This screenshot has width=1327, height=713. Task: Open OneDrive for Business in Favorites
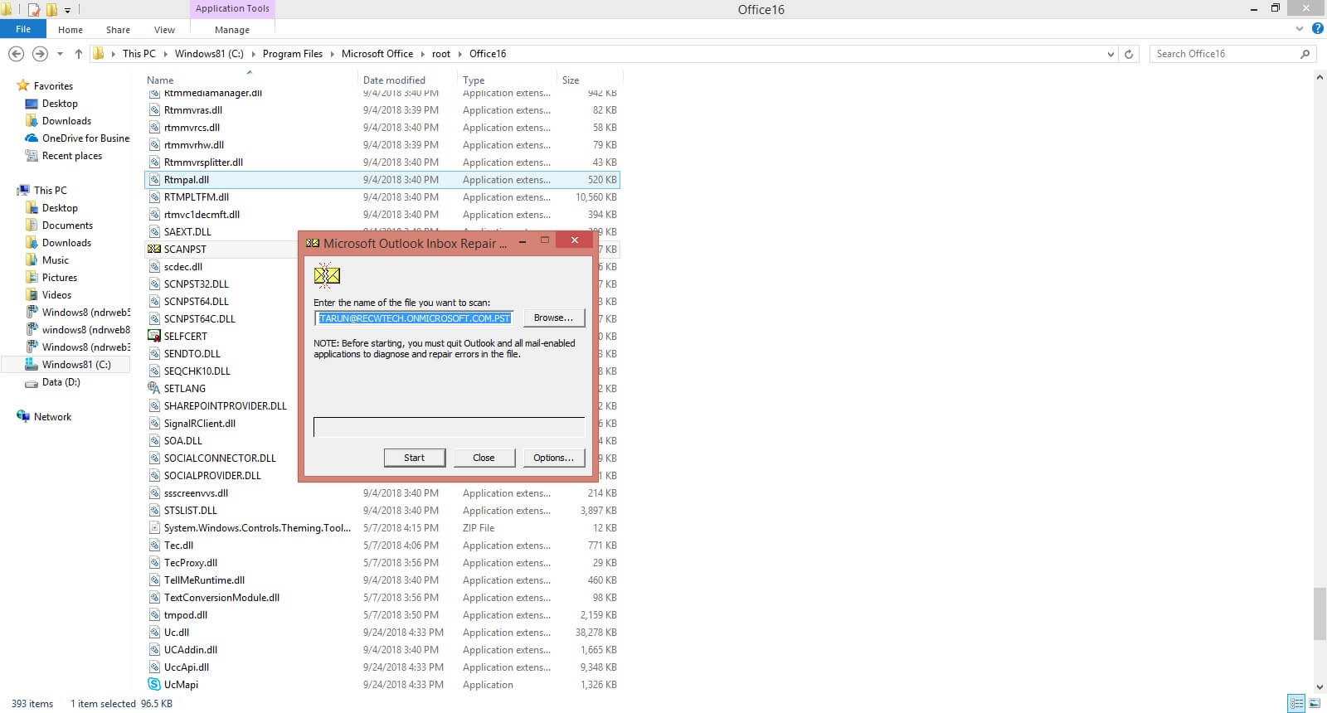point(85,138)
